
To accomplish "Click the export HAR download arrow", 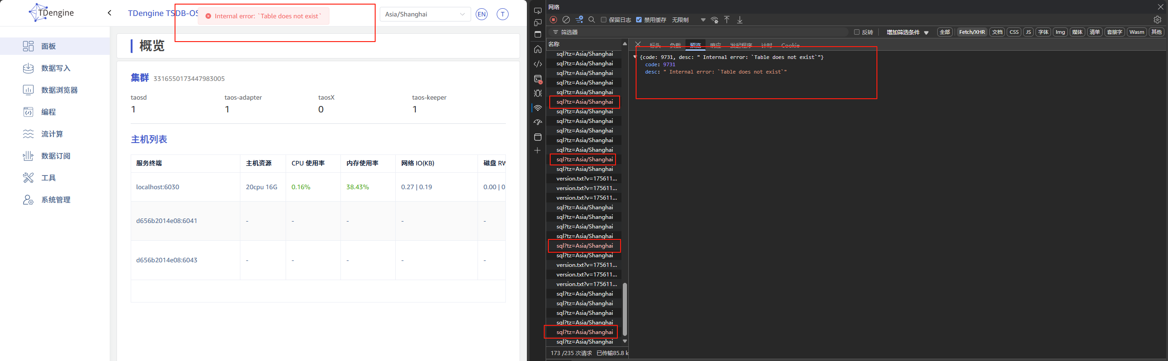I will pyautogui.click(x=740, y=20).
